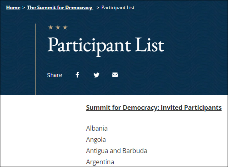Go to the Home breadcrumb link

click(13, 8)
